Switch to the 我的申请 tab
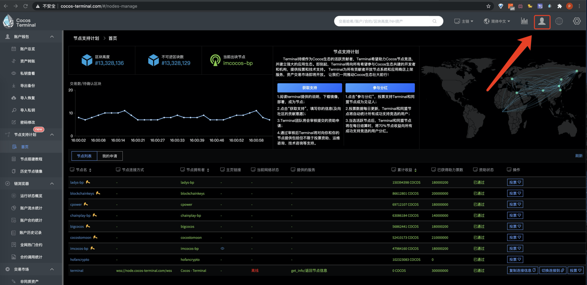 click(x=110, y=156)
